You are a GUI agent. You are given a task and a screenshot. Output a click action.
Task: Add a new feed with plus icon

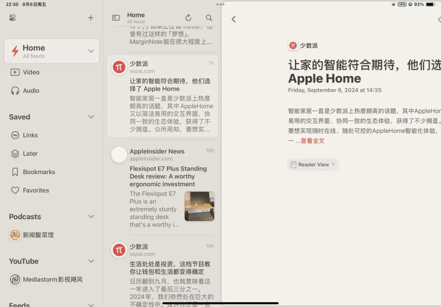click(91, 18)
